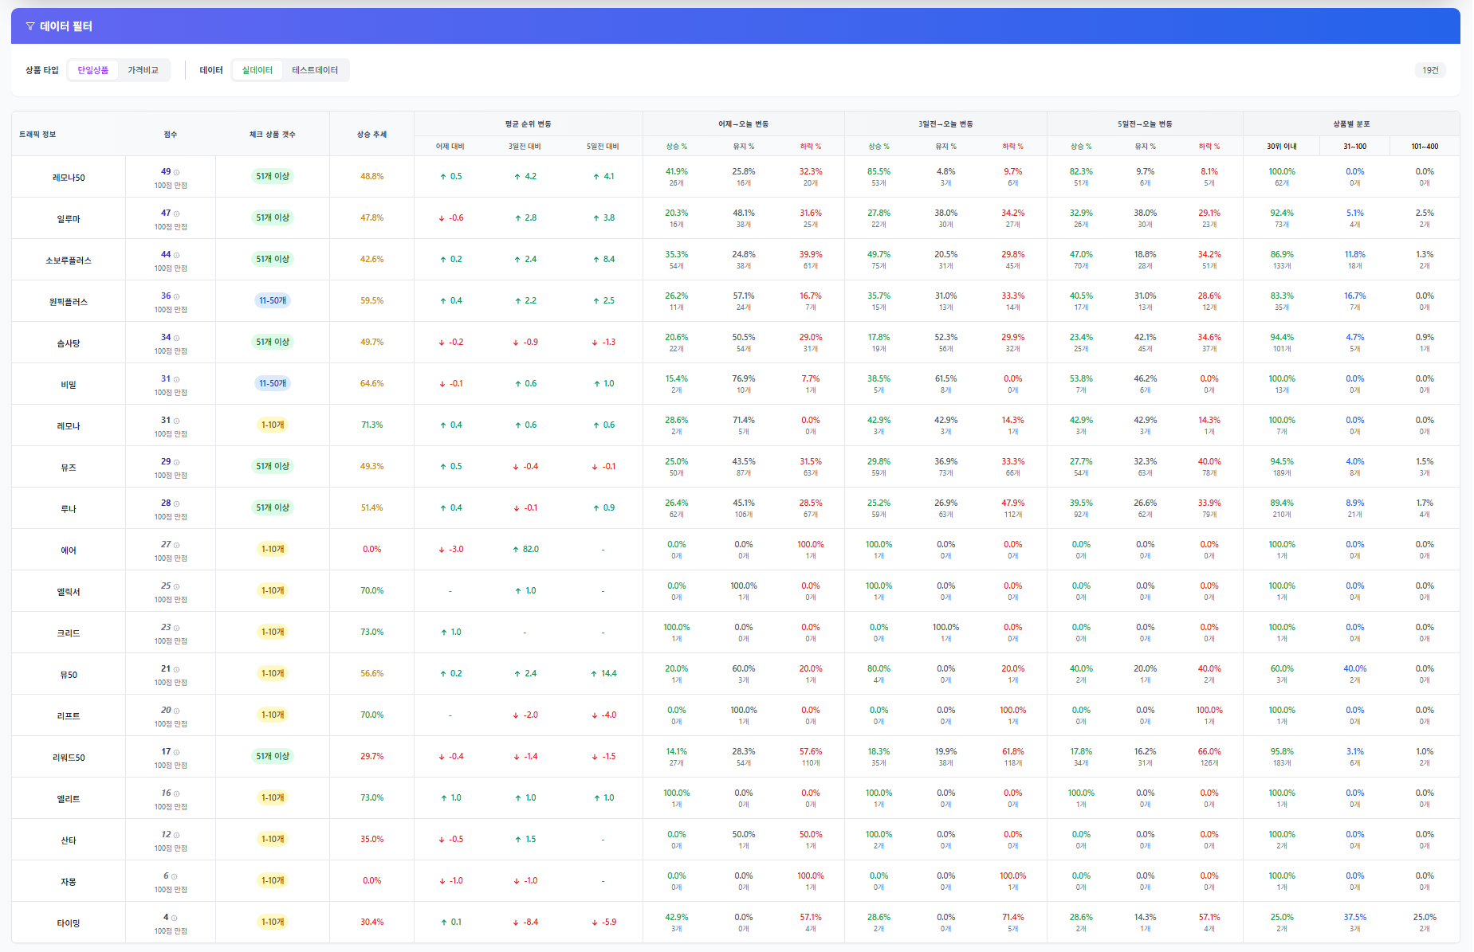Click the 37.5% value in 타이밍 row
The width and height of the screenshot is (1474, 952).
coord(1355,917)
